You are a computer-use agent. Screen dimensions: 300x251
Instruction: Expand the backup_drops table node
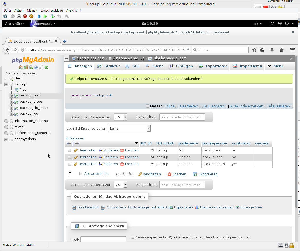click(12, 102)
